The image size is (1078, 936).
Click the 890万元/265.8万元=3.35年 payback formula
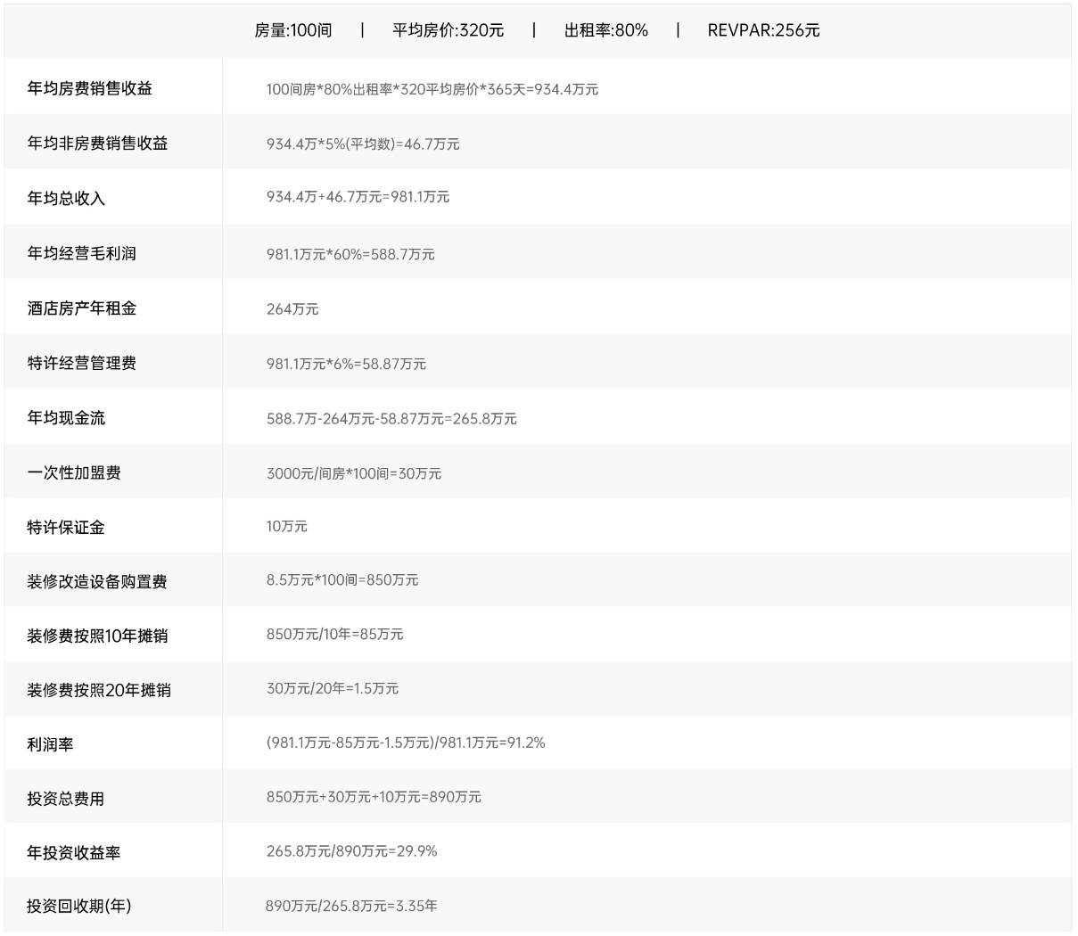[351, 907]
